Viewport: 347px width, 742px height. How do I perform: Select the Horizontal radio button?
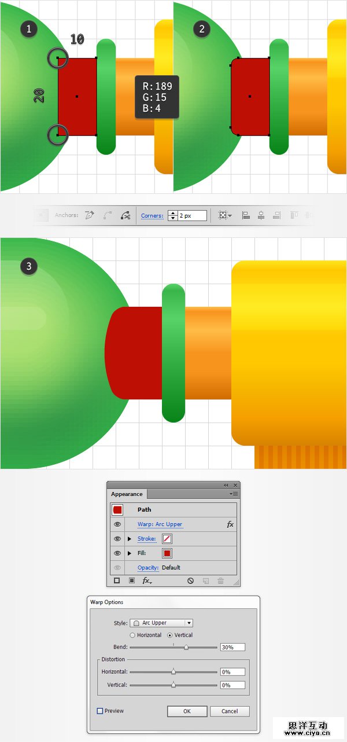point(132,635)
